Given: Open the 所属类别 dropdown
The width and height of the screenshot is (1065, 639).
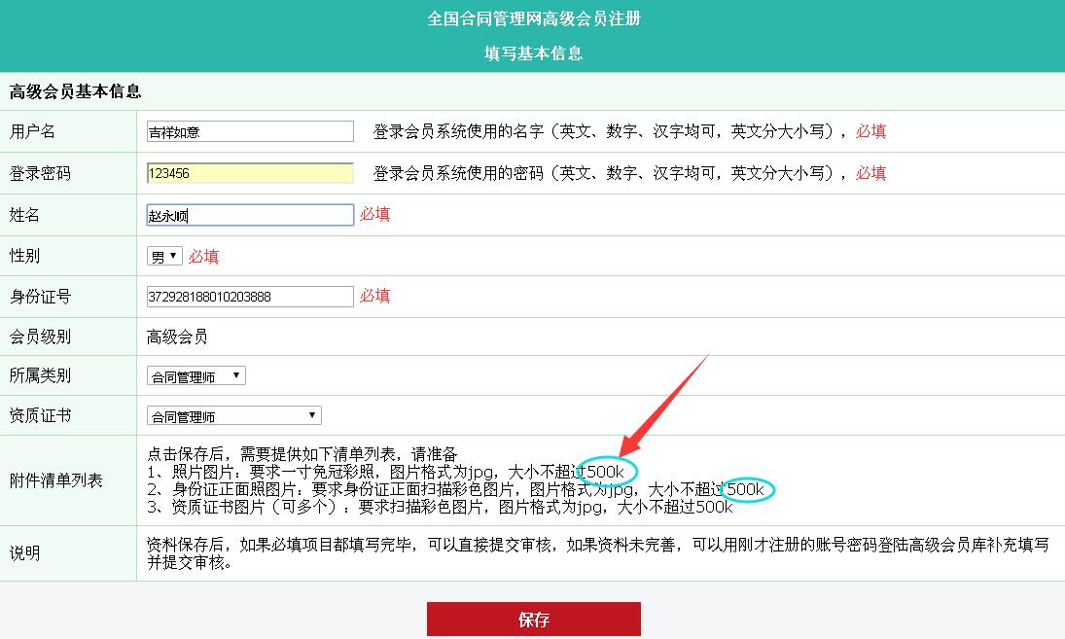Looking at the screenshot, I should (196, 375).
